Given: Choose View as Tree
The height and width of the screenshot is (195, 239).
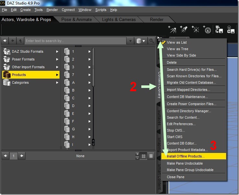Looking at the screenshot, I should point(194,49).
